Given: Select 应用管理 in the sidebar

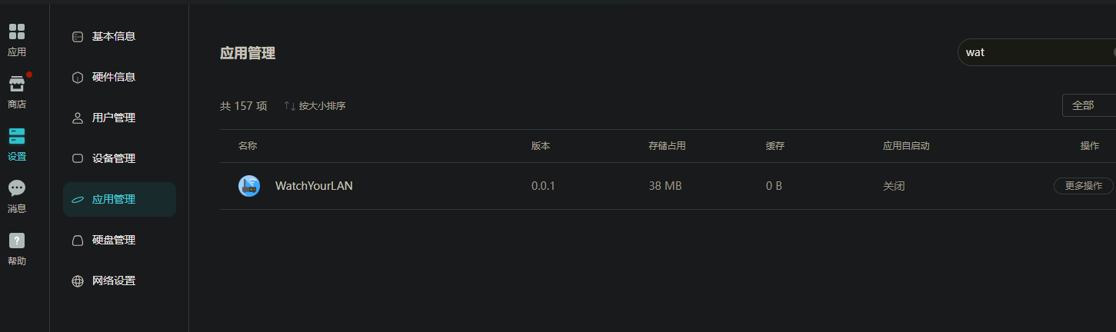Looking at the screenshot, I should [119, 199].
